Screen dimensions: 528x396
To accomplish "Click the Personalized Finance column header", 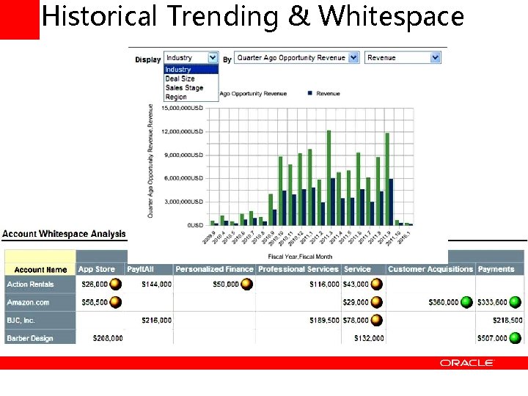I will coord(214,269).
